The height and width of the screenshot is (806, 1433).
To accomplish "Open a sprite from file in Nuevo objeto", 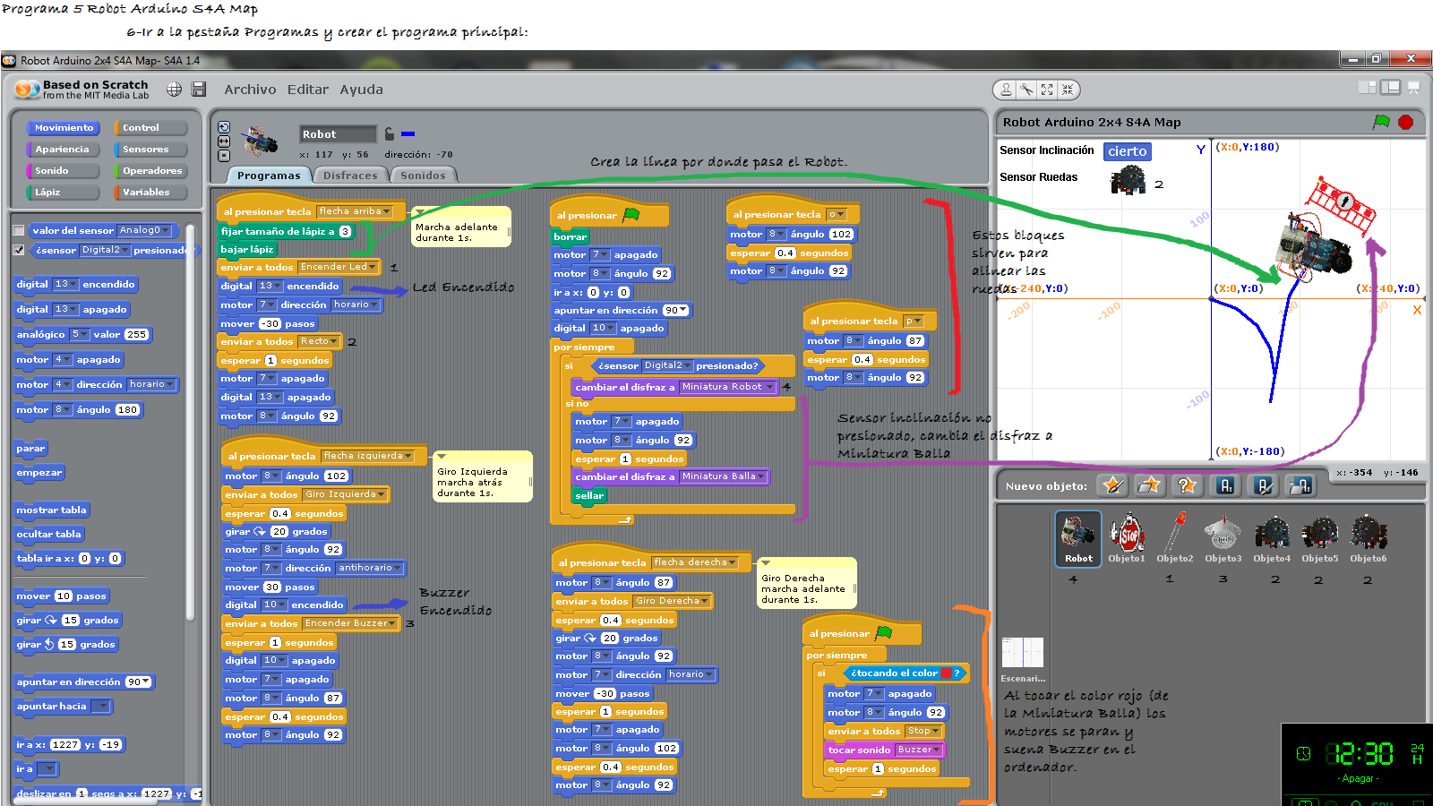I will 1150,485.
